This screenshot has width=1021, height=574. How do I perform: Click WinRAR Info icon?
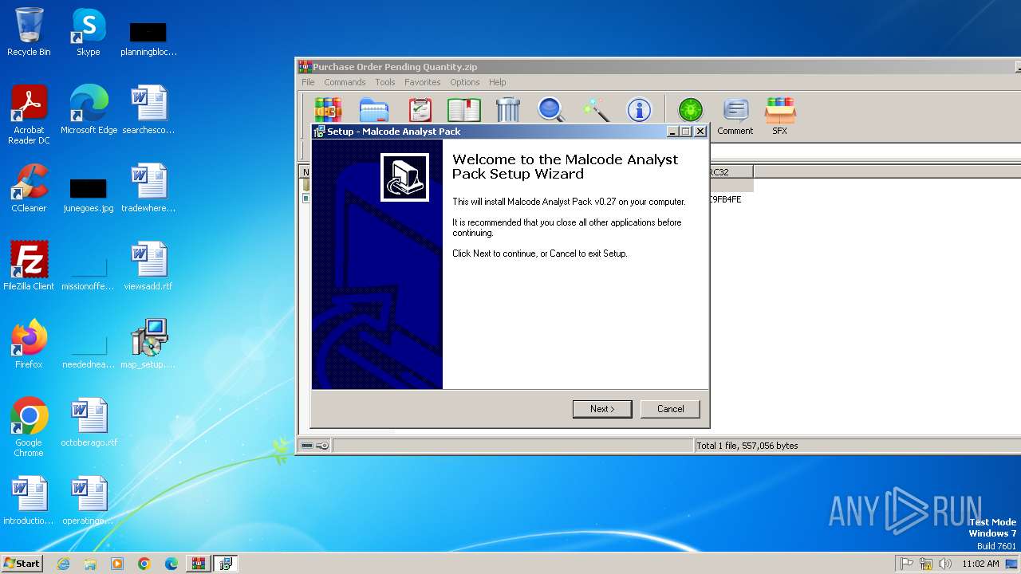pyautogui.click(x=639, y=110)
